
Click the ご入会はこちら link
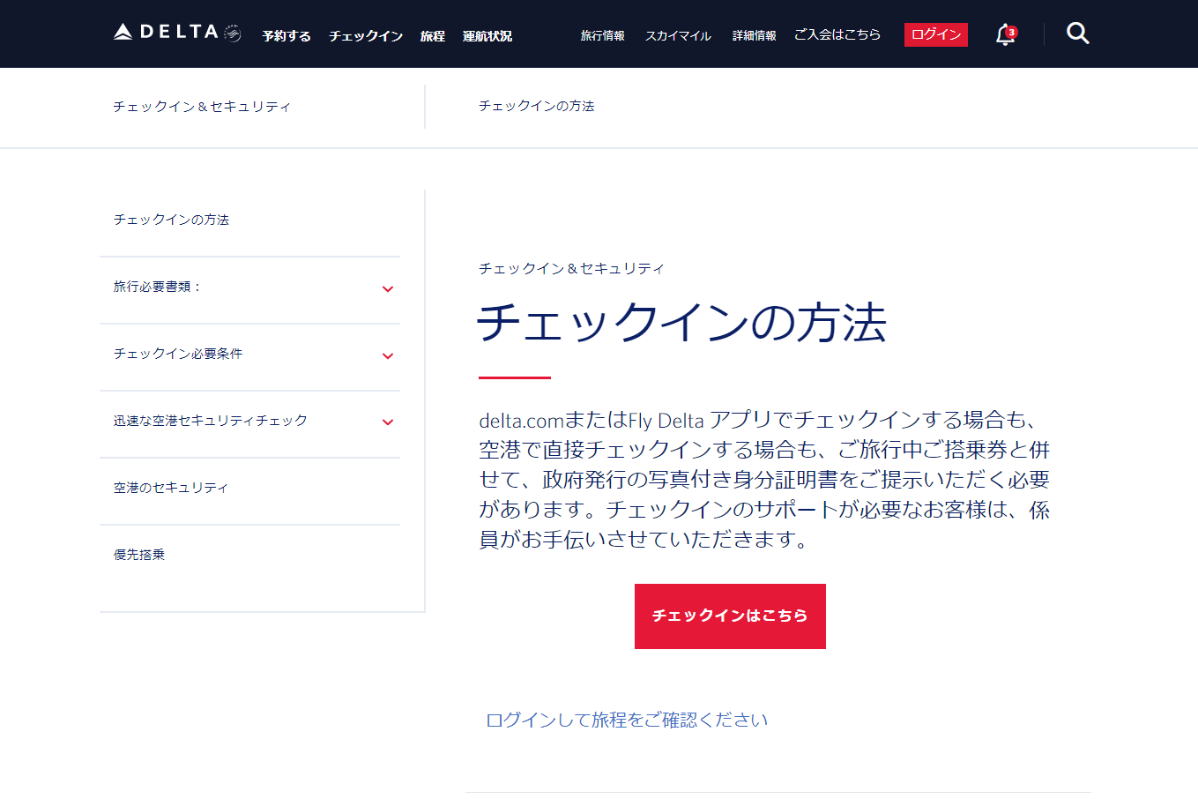(837, 34)
